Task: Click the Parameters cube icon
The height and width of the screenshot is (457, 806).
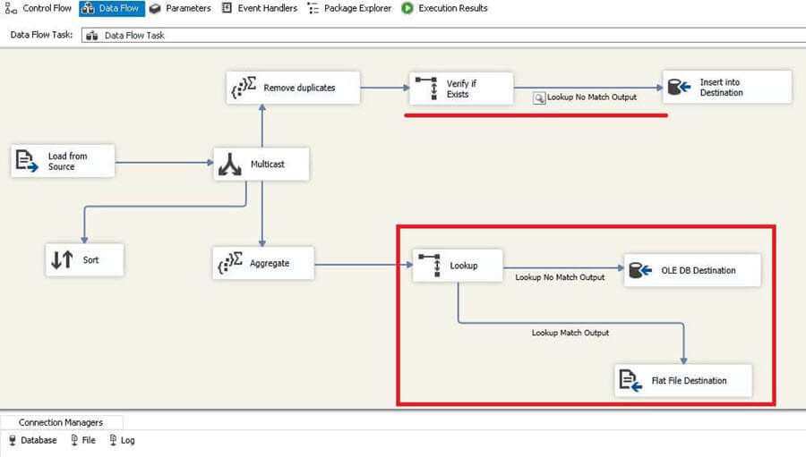Action: [155, 9]
